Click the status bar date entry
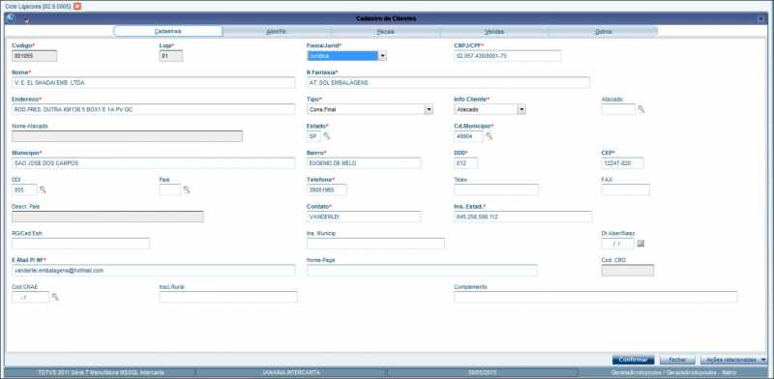This screenshot has width=774, height=379. click(483, 372)
